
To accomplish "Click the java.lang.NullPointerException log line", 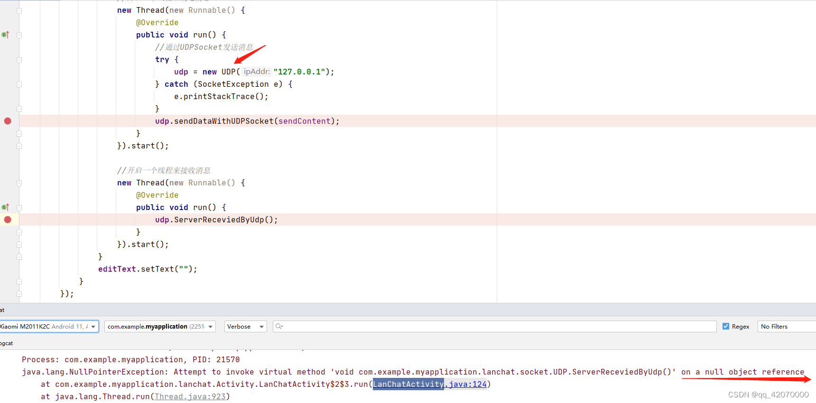I will pyautogui.click(x=413, y=372).
